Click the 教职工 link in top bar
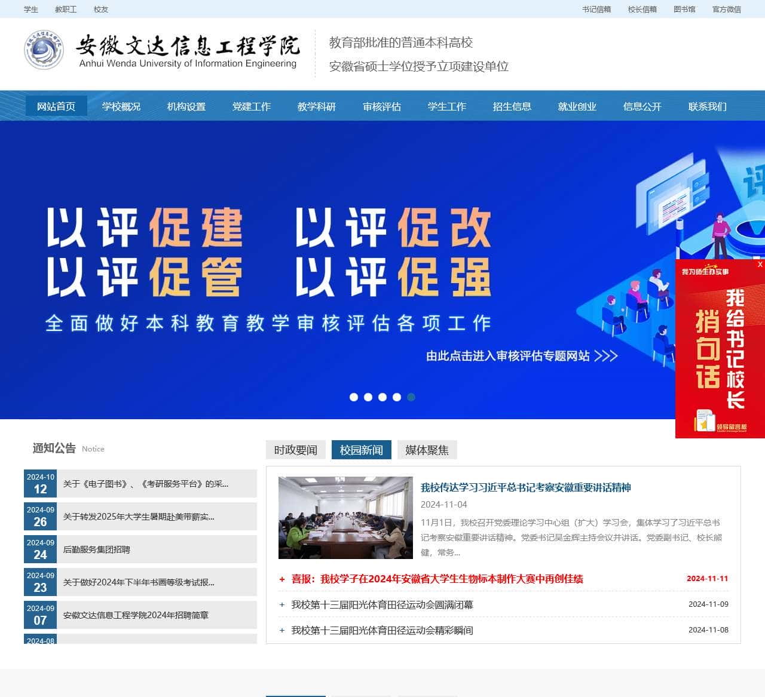The height and width of the screenshot is (697, 765). pos(66,9)
